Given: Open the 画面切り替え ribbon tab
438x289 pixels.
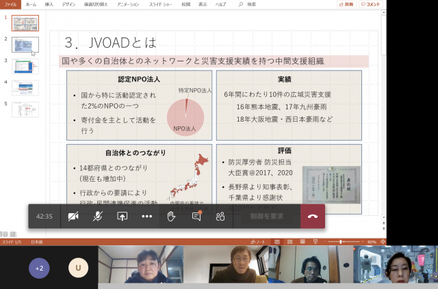Looking at the screenshot, I should (x=96, y=4).
